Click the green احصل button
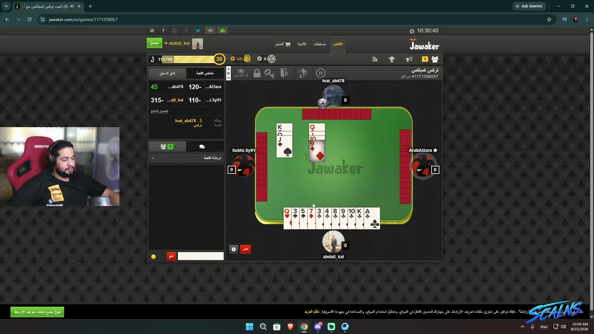The height and width of the screenshot is (334, 594). [x=155, y=43]
